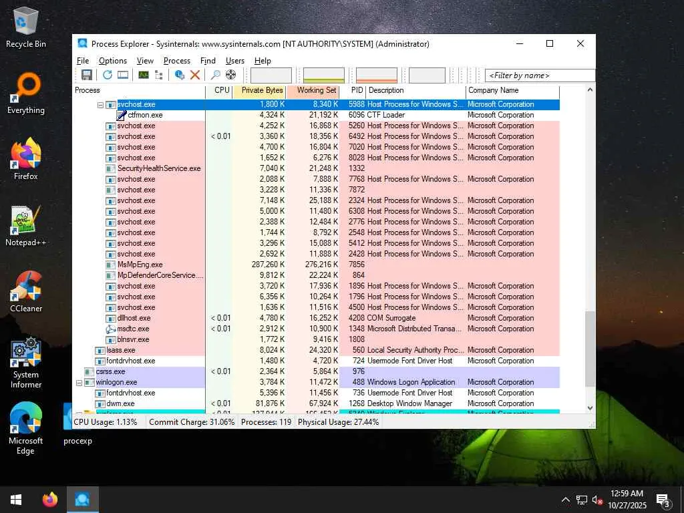The height and width of the screenshot is (513, 684).
Task: Click CPU Usage 1.13% in status bar
Action: [x=106, y=422]
